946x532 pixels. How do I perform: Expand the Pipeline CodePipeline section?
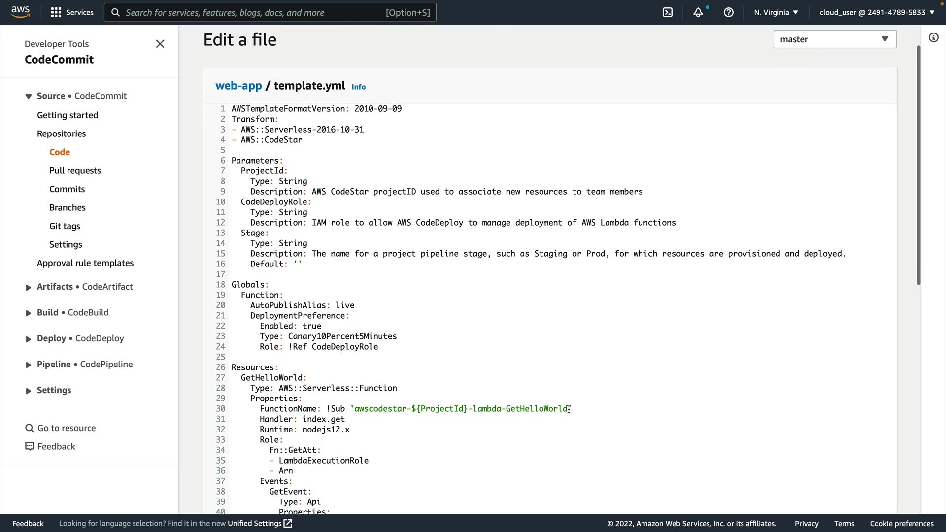click(x=28, y=365)
